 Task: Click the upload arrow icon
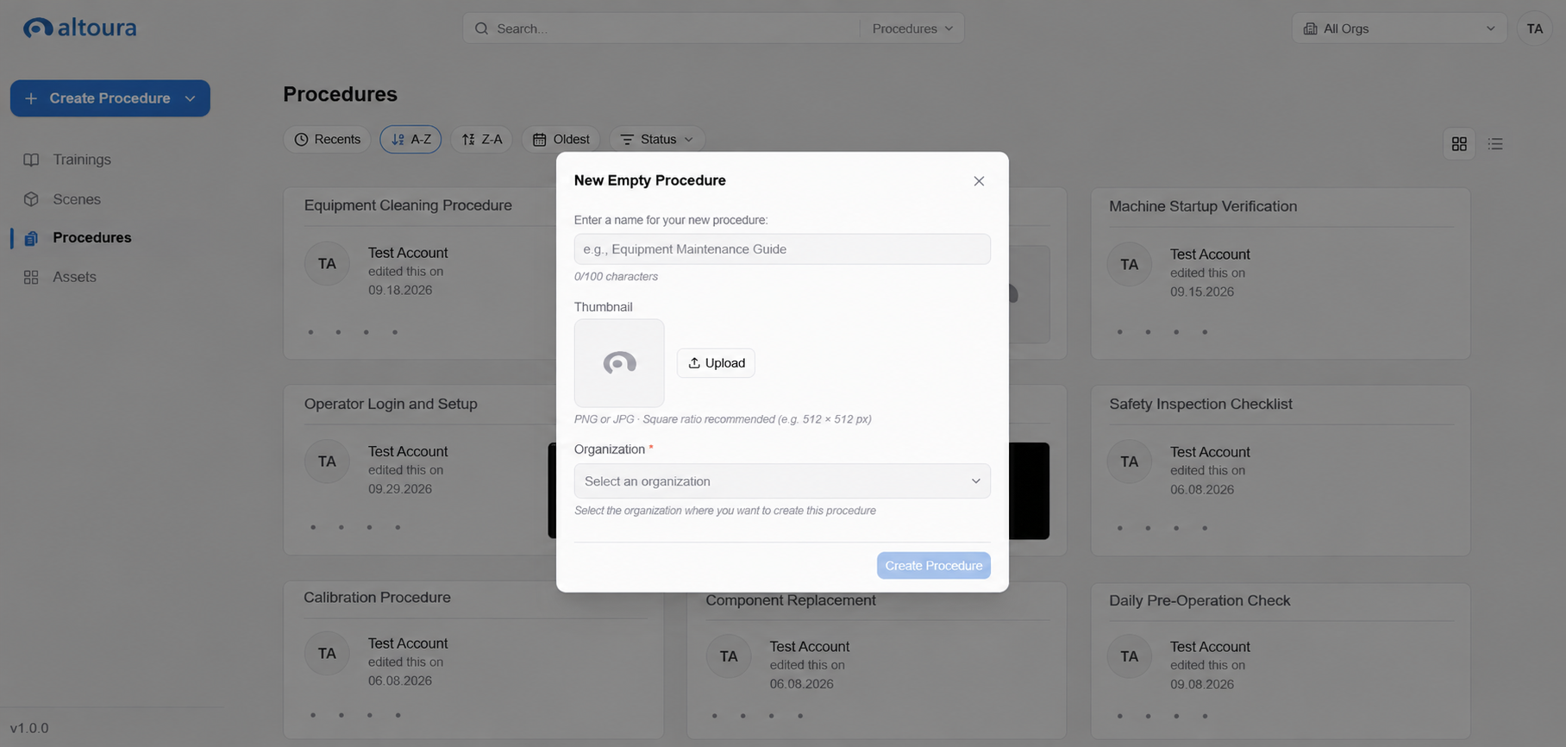[694, 363]
